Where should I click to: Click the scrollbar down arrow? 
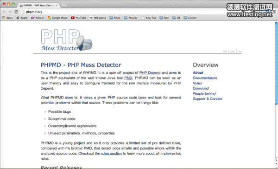[x=276, y=163]
